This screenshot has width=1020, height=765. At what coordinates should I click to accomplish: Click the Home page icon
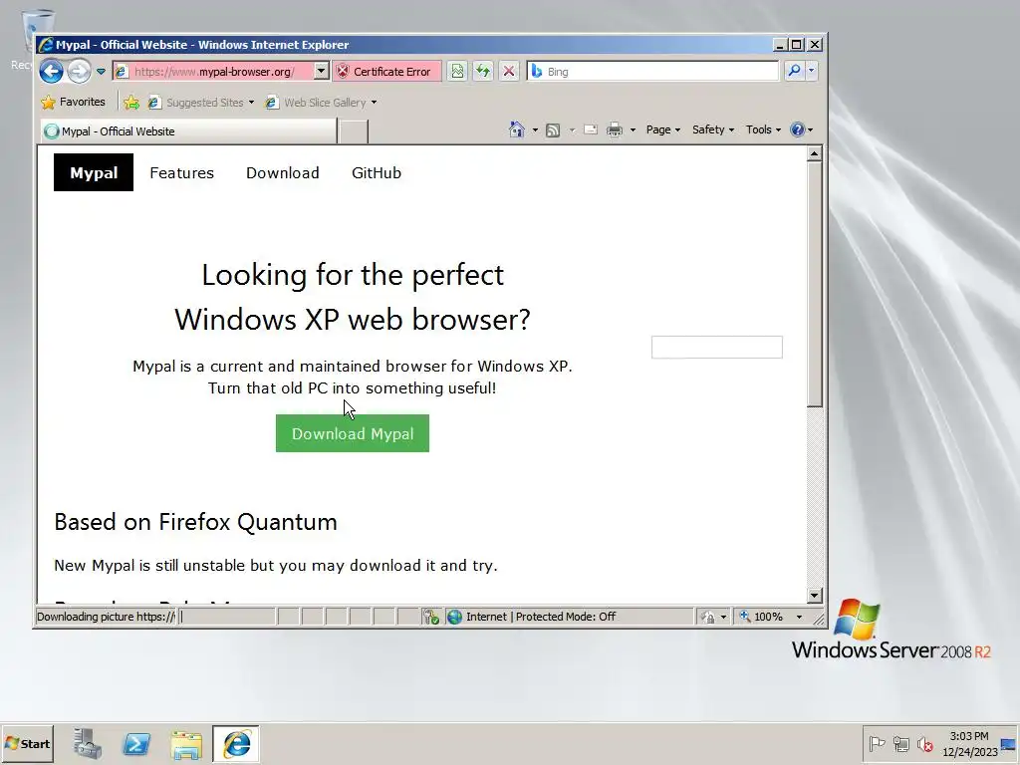(517, 129)
